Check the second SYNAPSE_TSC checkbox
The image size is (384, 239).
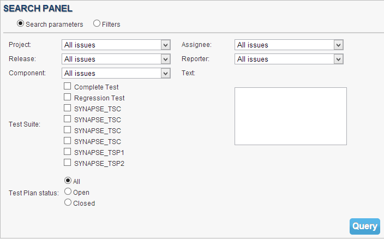pyautogui.click(x=68, y=119)
